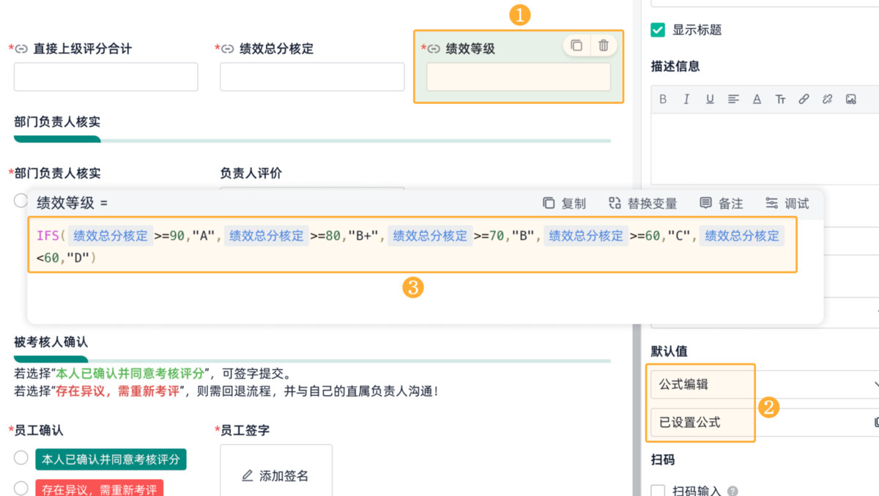Uncheck the 显示标题 checkbox
The width and height of the screenshot is (879, 496).
[658, 30]
